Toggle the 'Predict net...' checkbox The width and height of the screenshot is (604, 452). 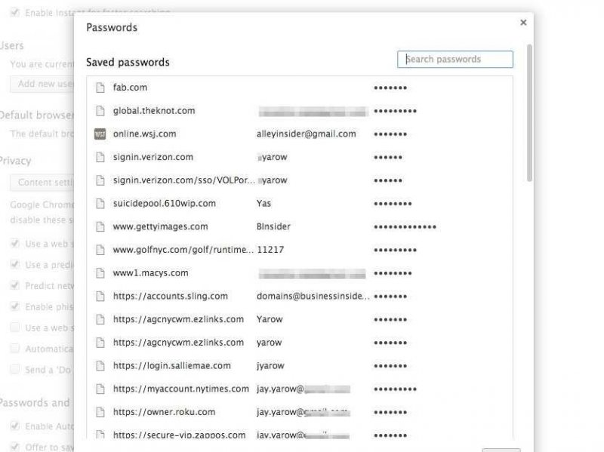pos(14,286)
